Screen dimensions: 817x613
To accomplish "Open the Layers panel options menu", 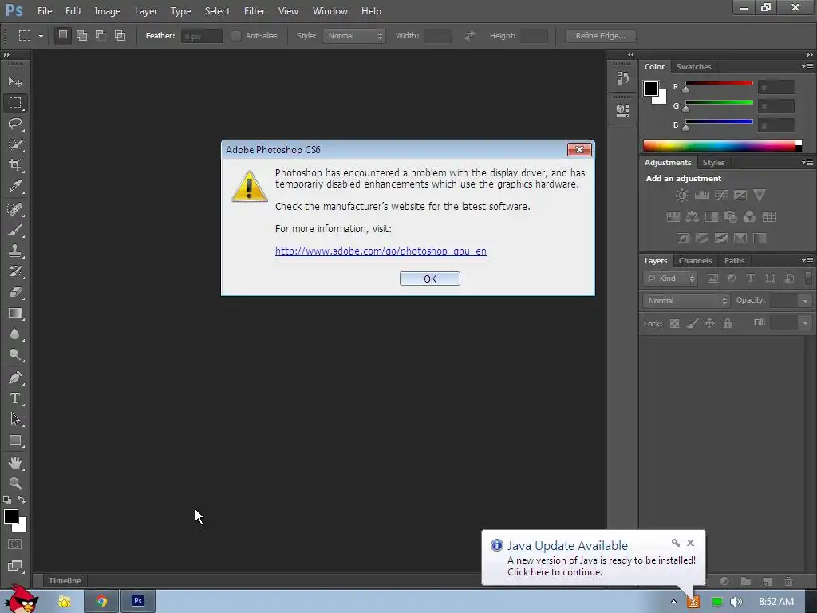I will [807, 260].
